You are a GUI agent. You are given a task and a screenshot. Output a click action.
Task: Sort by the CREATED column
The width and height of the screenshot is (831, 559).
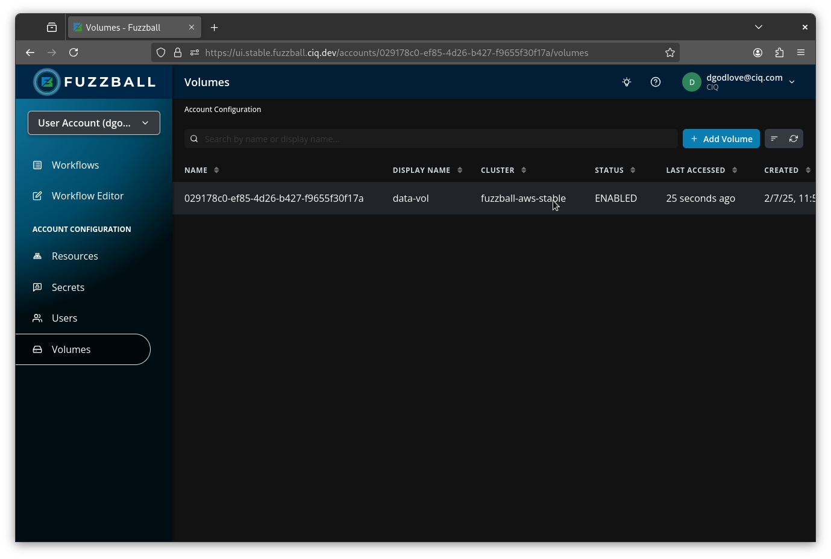[x=787, y=170]
